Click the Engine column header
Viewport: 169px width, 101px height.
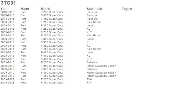click(127, 9)
